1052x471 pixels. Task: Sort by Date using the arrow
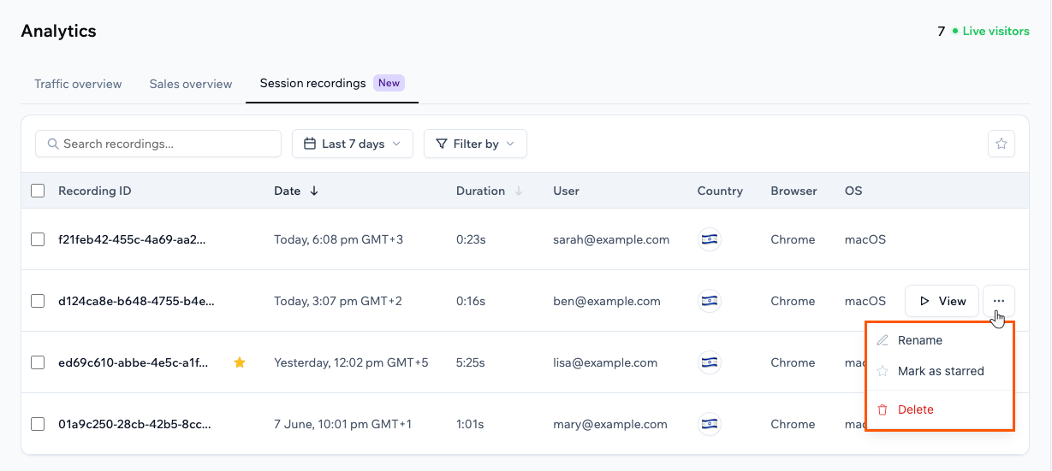pyautogui.click(x=314, y=191)
